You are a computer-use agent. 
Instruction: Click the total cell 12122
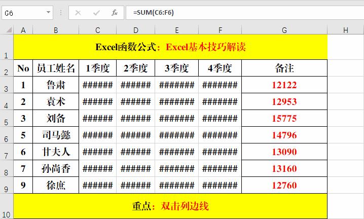(284, 85)
